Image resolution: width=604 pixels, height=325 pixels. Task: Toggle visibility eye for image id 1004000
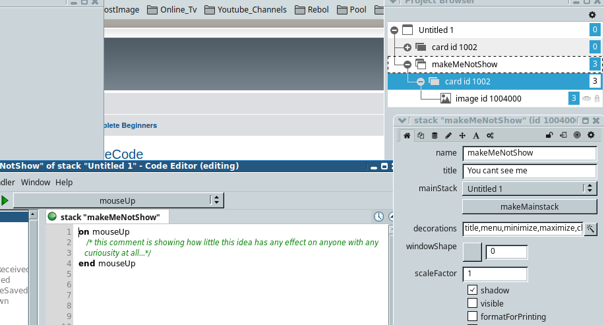click(x=586, y=99)
